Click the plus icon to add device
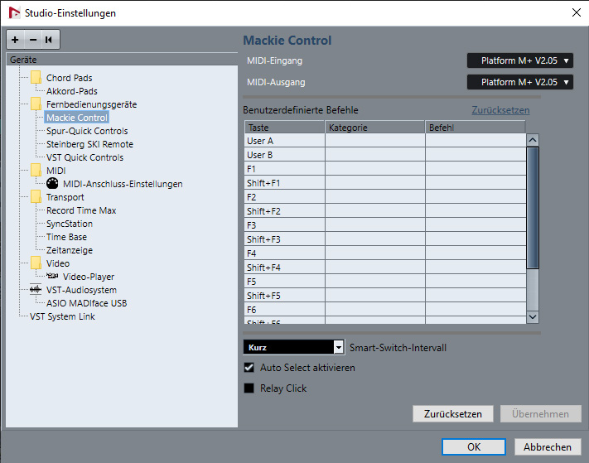The height and width of the screenshot is (463, 589). coord(15,40)
